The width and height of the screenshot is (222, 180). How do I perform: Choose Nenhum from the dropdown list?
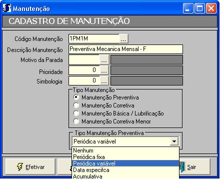pos(125,150)
